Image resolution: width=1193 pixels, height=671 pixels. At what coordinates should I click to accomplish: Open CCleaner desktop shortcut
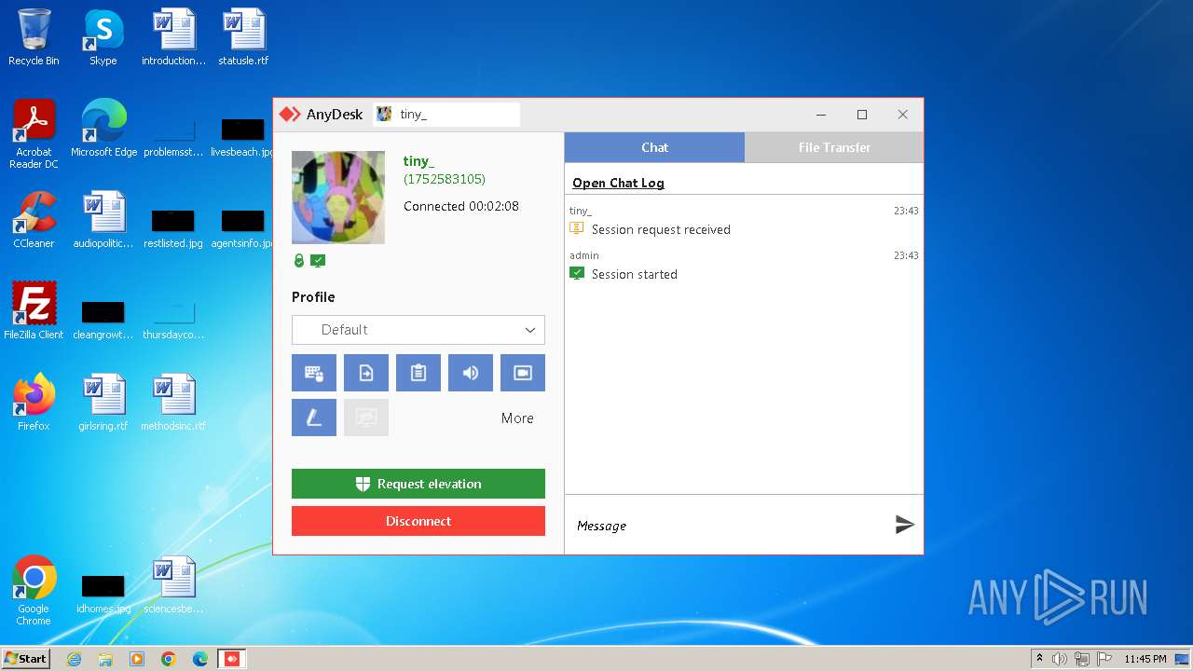point(34,220)
